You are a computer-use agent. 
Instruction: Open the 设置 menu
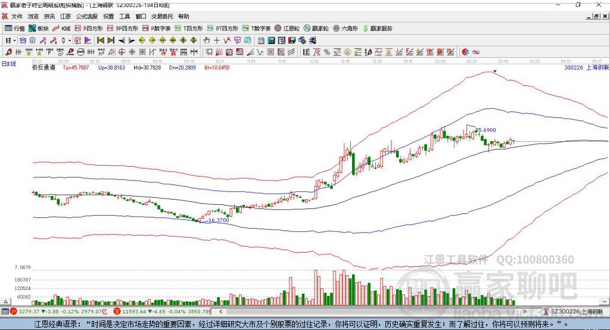[108, 16]
